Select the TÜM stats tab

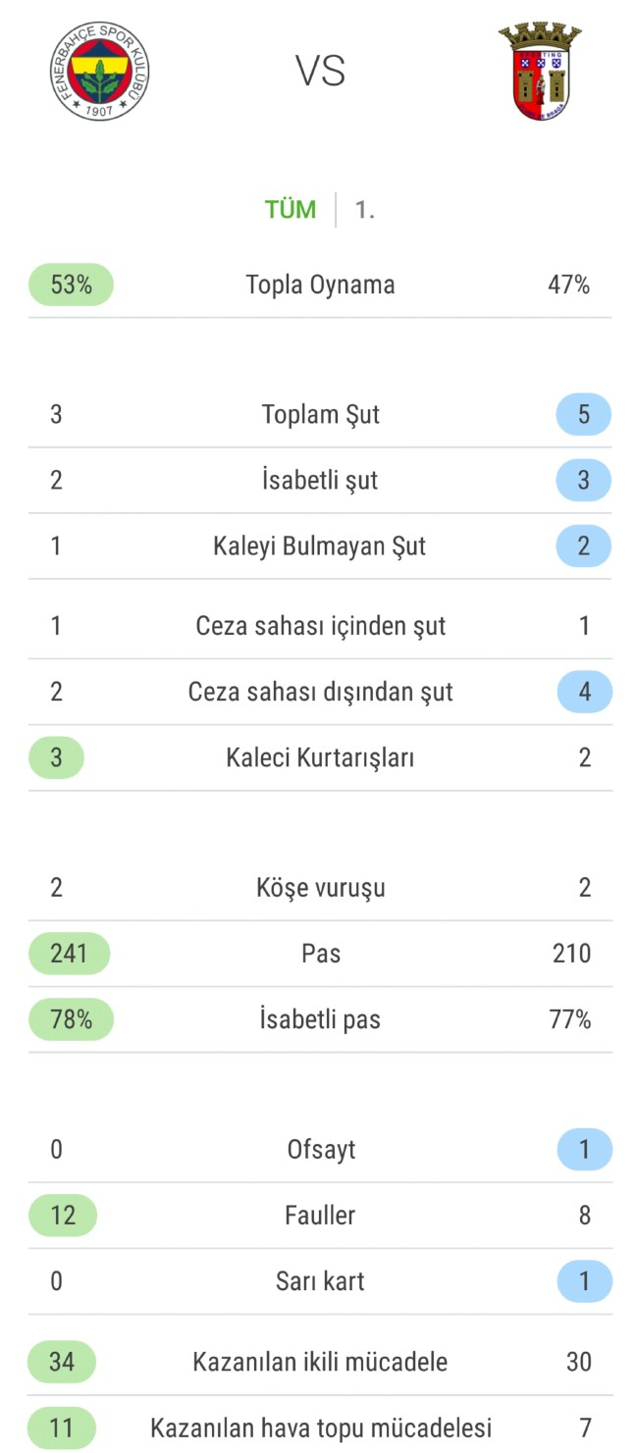291,209
